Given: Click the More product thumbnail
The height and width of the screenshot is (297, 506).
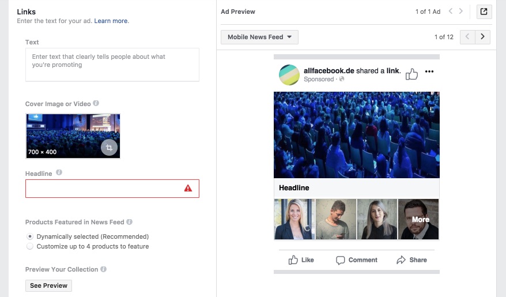Looking at the screenshot, I should click(x=418, y=219).
